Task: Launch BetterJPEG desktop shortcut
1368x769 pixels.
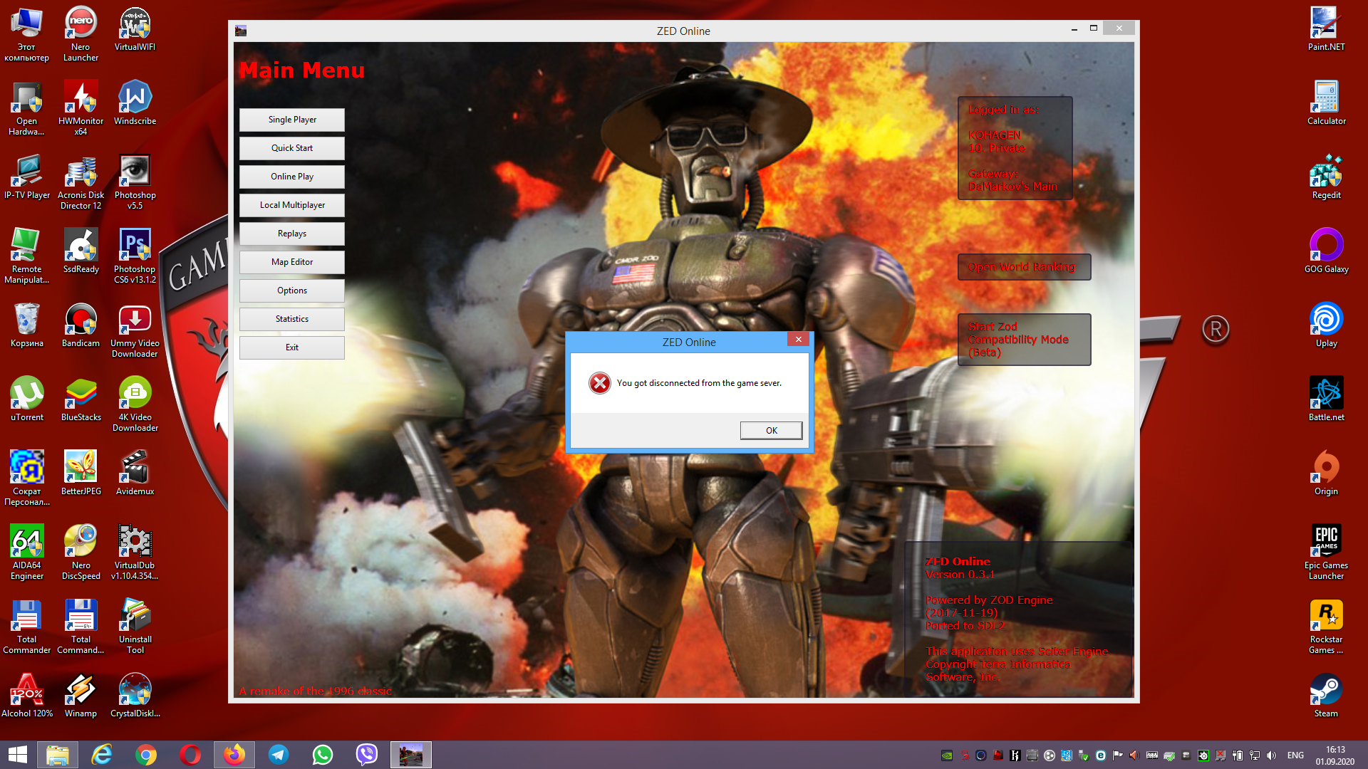Action: click(x=81, y=474)
